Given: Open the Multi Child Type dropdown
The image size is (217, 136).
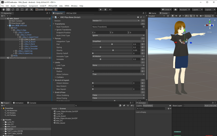Looking at the screenshot, I should pyautogui.click(x=119, y=35).
